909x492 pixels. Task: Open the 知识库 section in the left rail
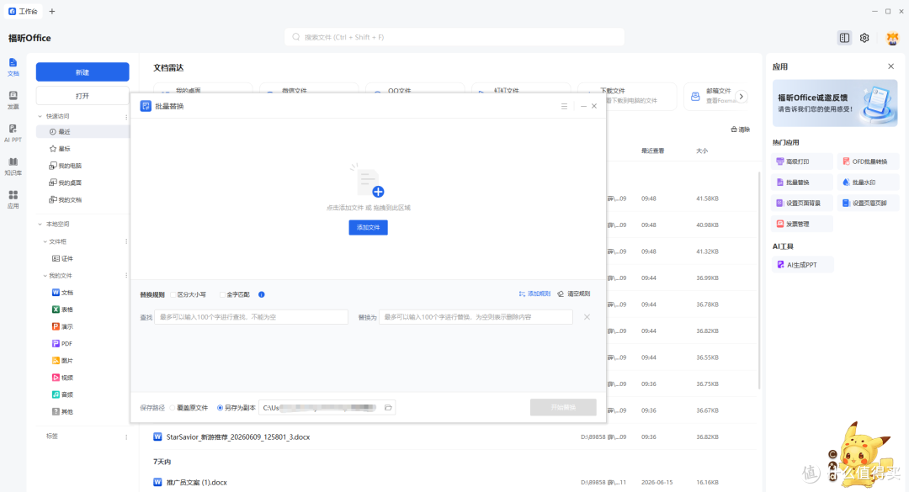[13, 167]
